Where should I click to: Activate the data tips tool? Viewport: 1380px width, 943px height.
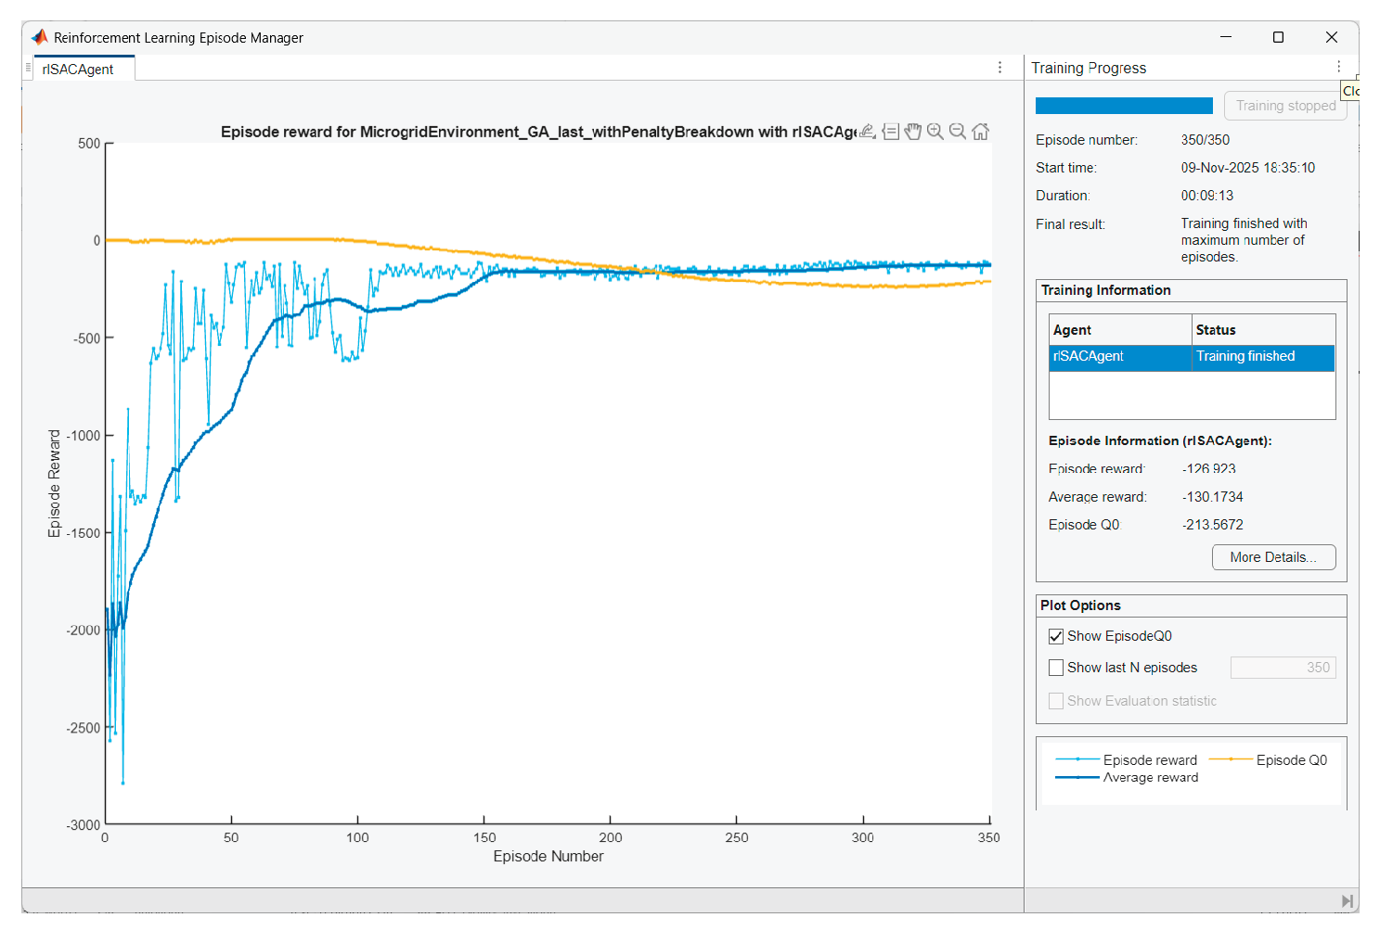click(x=891, y=132)
